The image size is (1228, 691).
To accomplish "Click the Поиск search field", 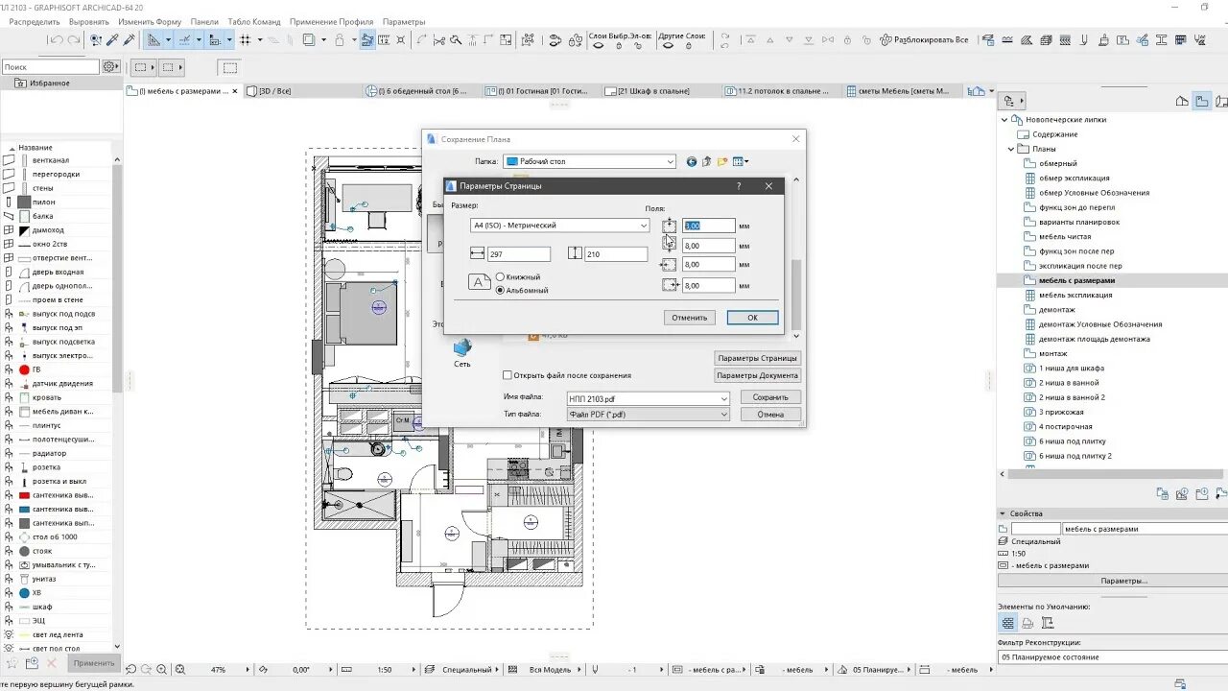I will click(50, 67).
